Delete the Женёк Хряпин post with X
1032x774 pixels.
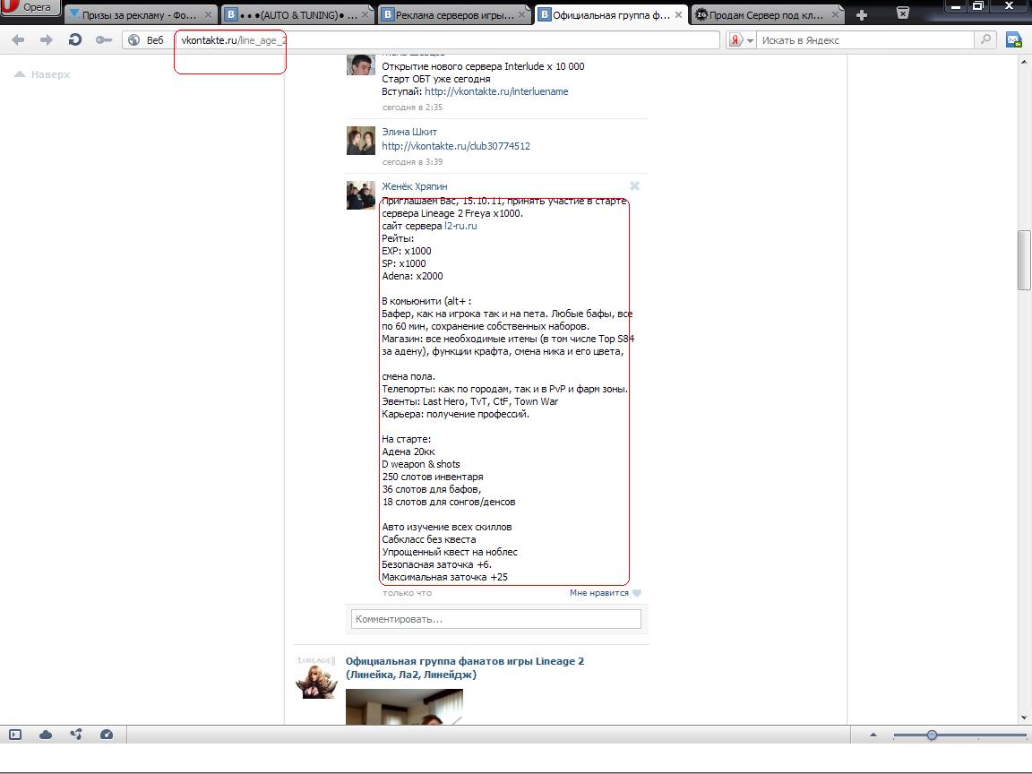point(634,186)
